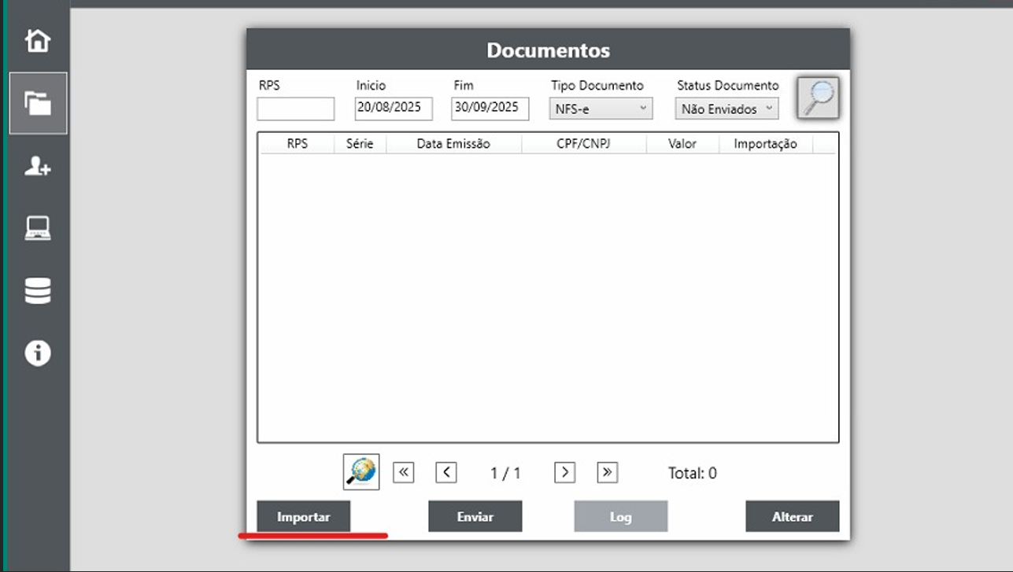Click the add user sidebar icon
This screenshot has width=1013, height=572.
pyautogui.click(x=38, y=166)
